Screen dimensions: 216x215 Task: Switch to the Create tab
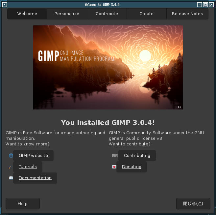click(x=146, y=14)
